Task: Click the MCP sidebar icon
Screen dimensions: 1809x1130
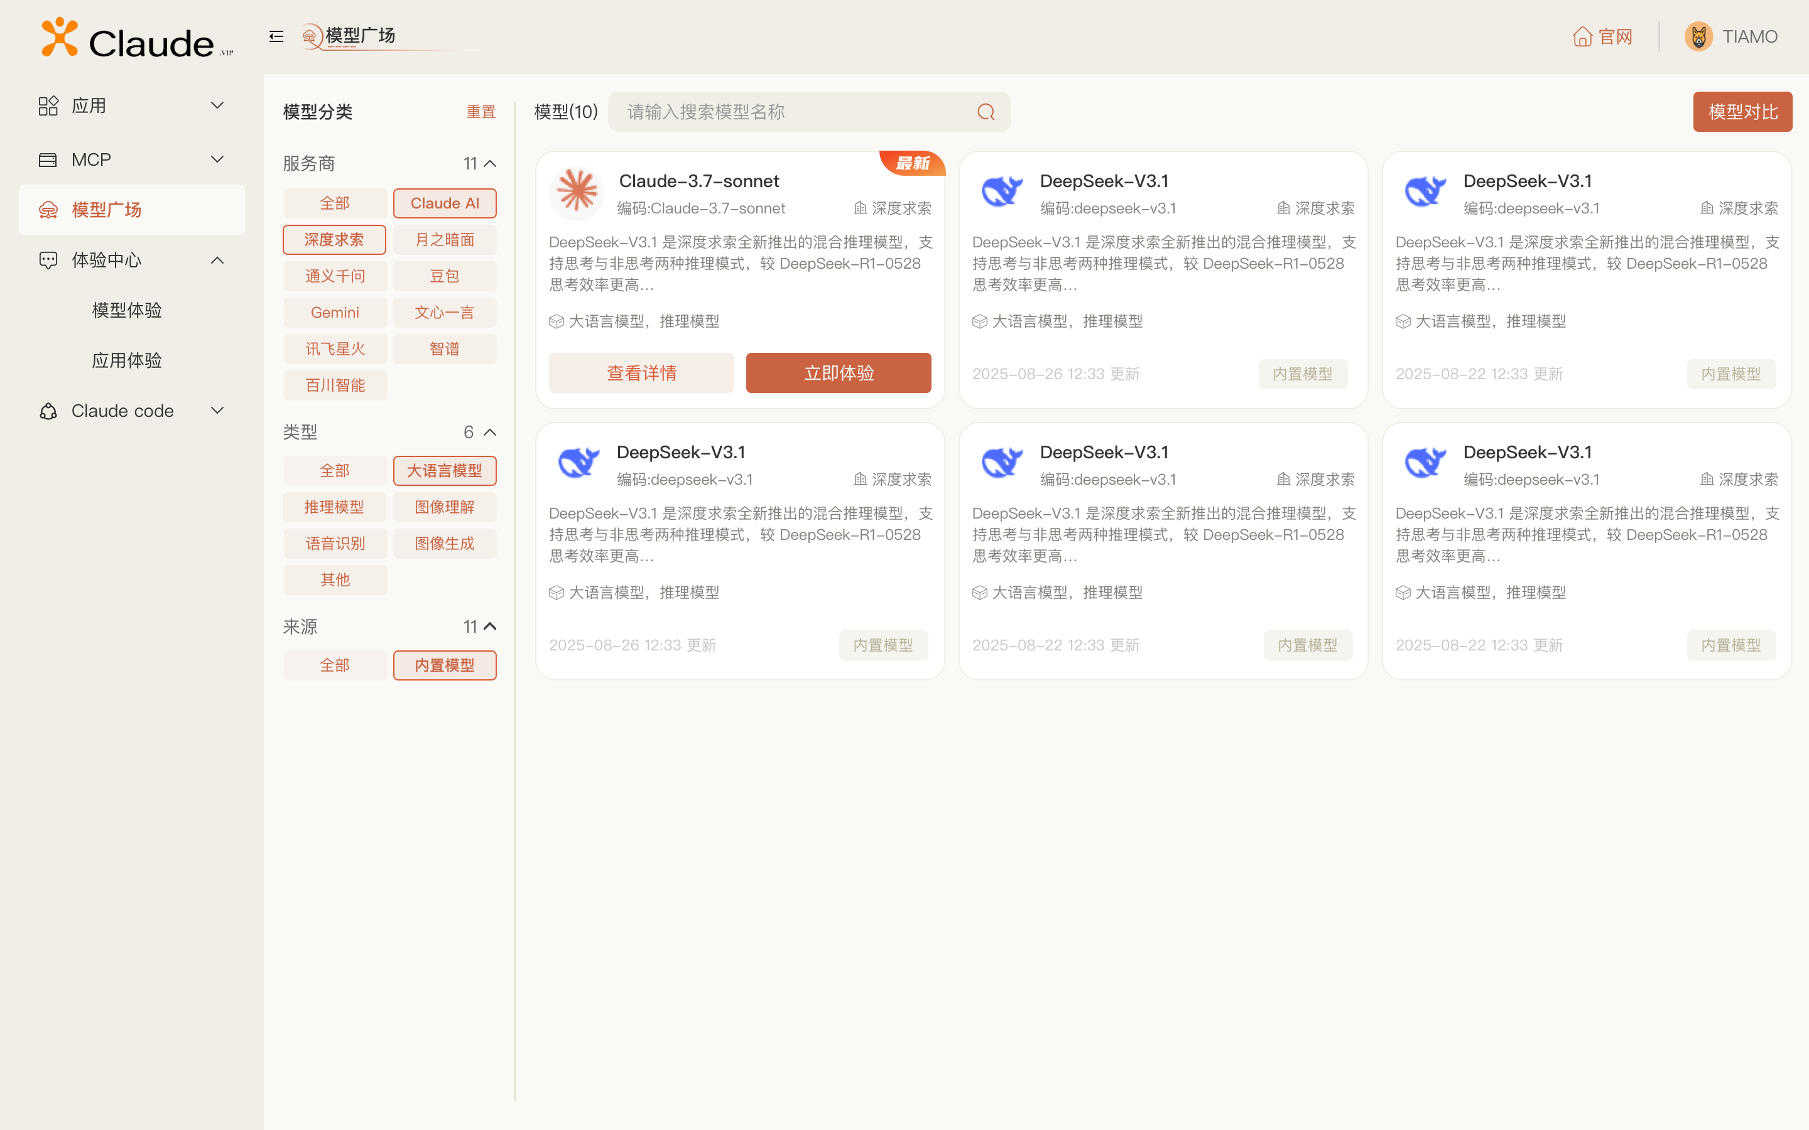Action: 48,160
